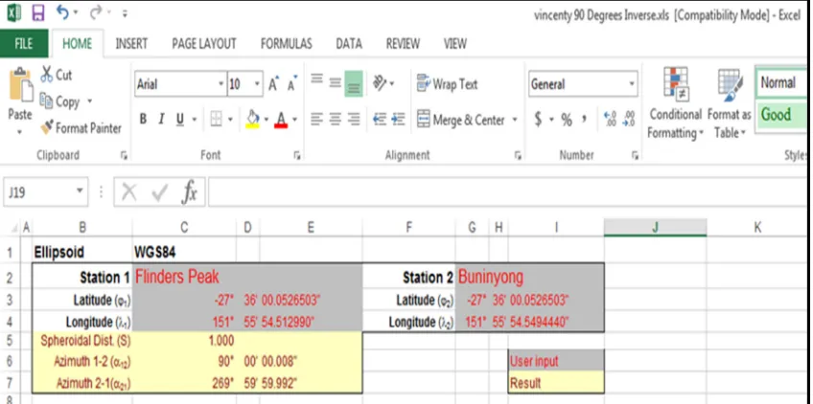
Task: Switch to the INSERT tab
Action: 131,44
